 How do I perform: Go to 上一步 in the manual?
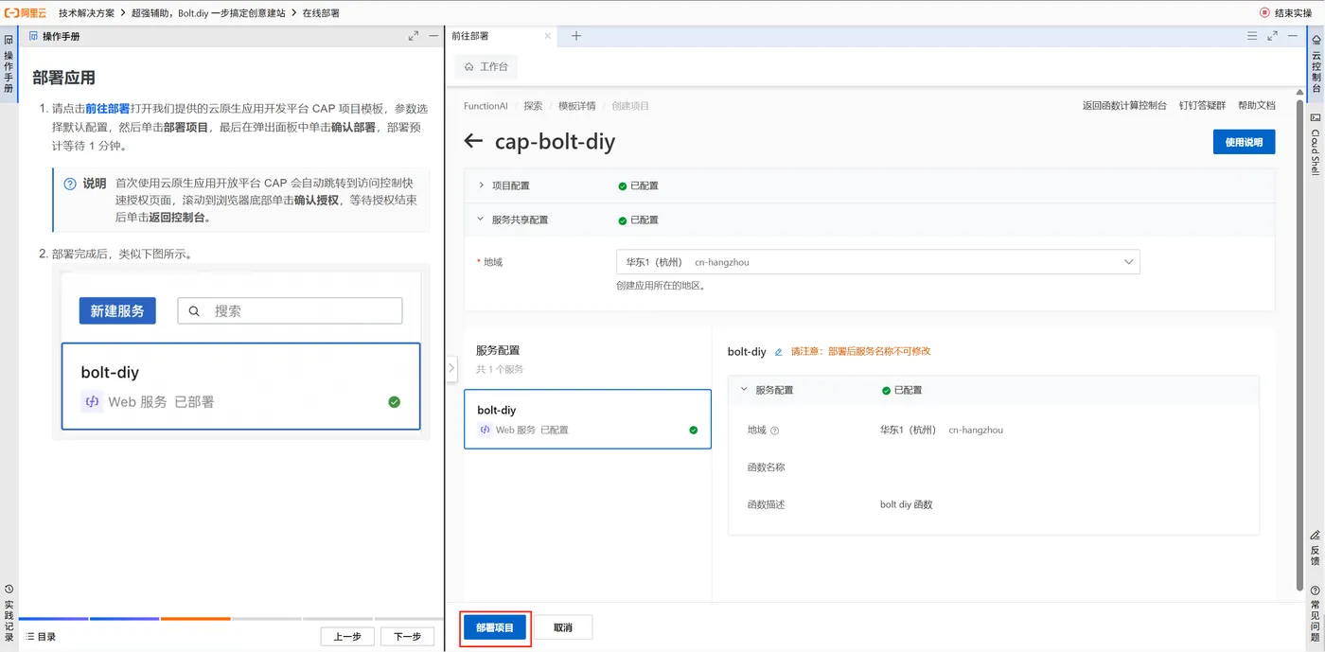coord(347,637)
